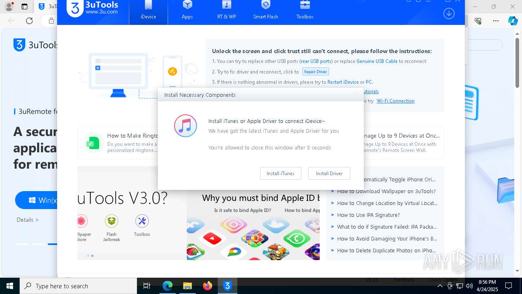Open How to Change Location article
Screen dimensions: 522x294
tap(387, 203)
